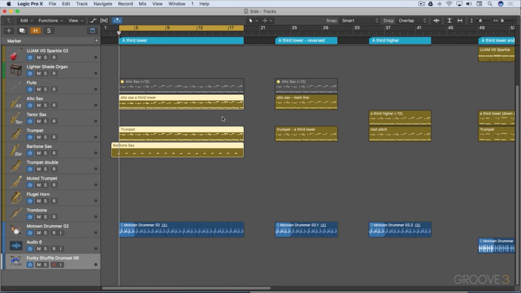Image resolution: width=521 pixels, height=293 pixels.
Task: Click the horizontal auto zoom icon
Action: coord(460,20)
